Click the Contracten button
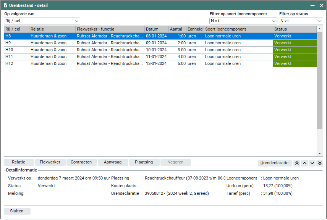Screen dimensions: 327x220 81,162
